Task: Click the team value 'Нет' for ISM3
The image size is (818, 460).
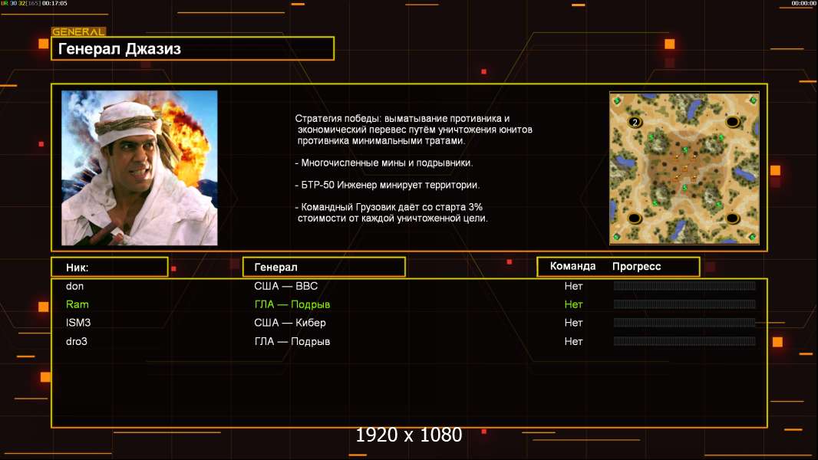Action: [x=573, y=323]
